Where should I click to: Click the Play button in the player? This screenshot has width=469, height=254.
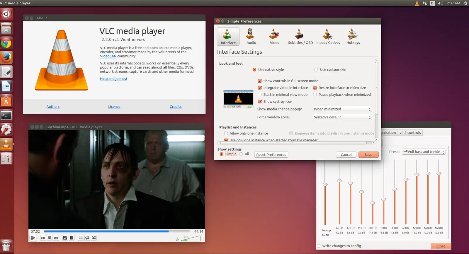[33, 238]
